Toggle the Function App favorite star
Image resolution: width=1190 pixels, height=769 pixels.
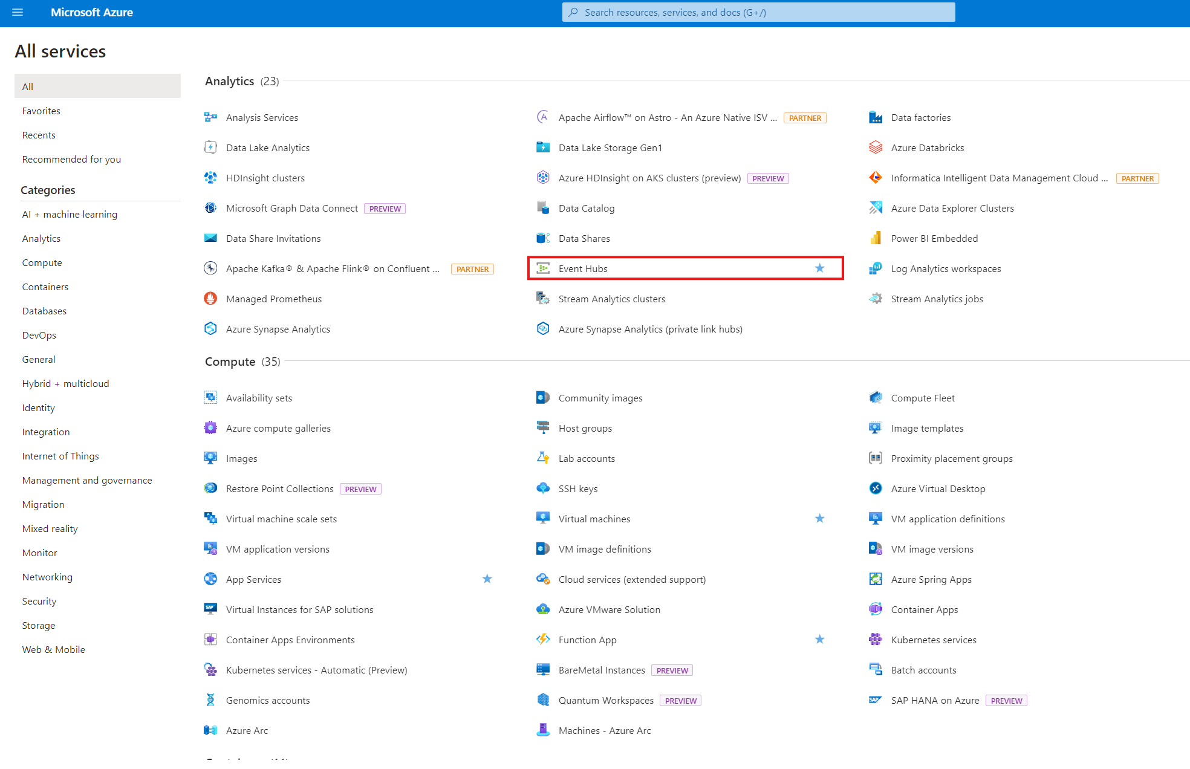pyautogui.click(x=819, y=640)
